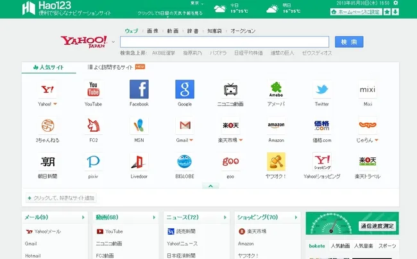417x259 pixels.
Task: Select the 人気動画 tab
Action: pyautogui.click(x=340, y=246)
